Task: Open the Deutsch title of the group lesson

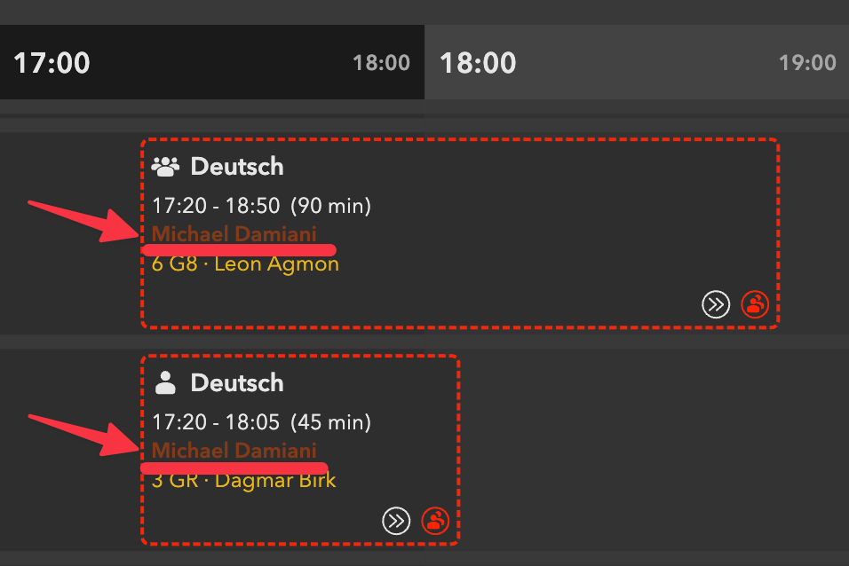Action: [x=237, y=166]
